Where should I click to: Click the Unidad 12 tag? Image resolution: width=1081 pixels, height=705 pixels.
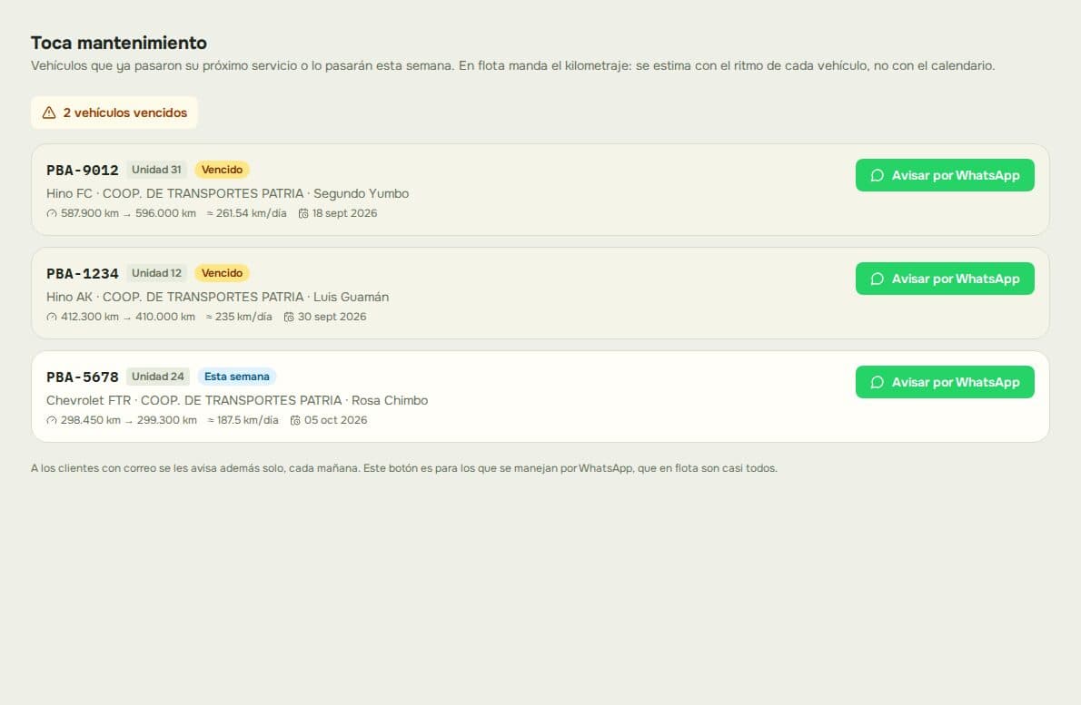pos(156,272)
